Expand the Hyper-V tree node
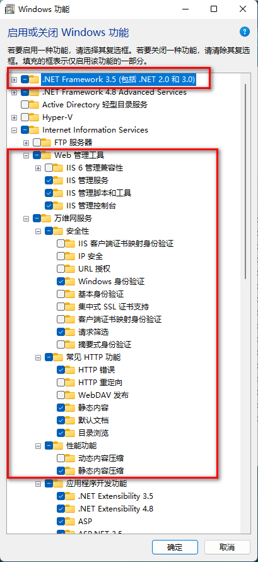 tap(14, 117)
